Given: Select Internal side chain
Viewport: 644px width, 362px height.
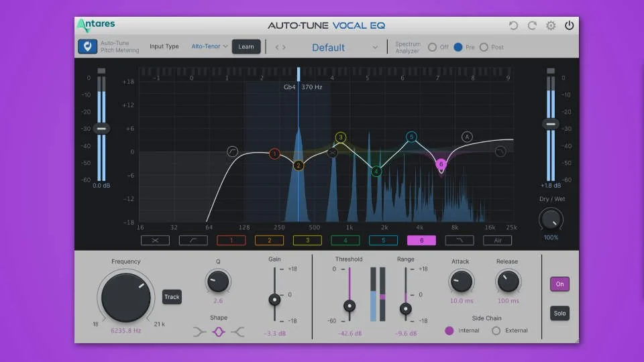Looking at the screenshot, I should [x=449, y=330].
